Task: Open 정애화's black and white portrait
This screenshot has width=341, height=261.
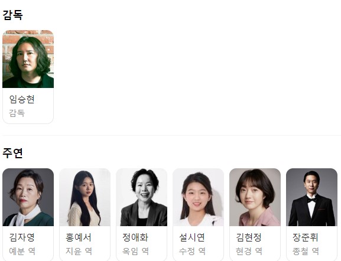Action: (x=142, y=197)
